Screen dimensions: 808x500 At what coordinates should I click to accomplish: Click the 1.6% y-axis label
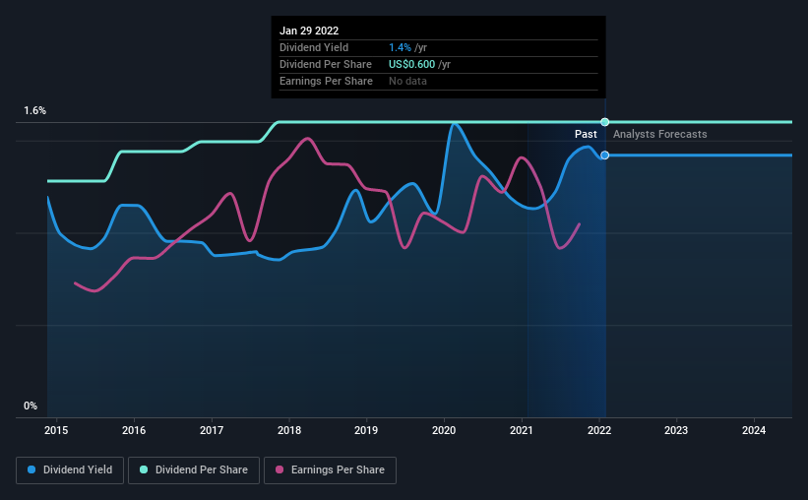(35, 111)
